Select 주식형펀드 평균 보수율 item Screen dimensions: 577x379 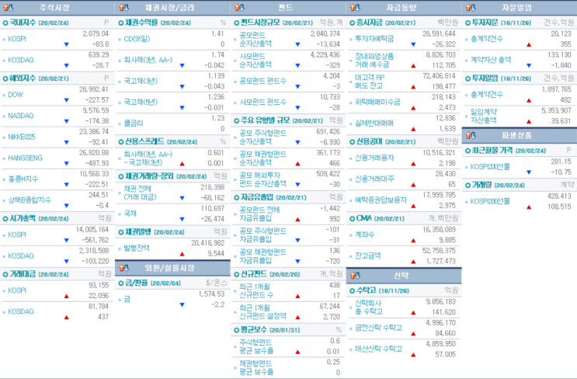[256, 346]
